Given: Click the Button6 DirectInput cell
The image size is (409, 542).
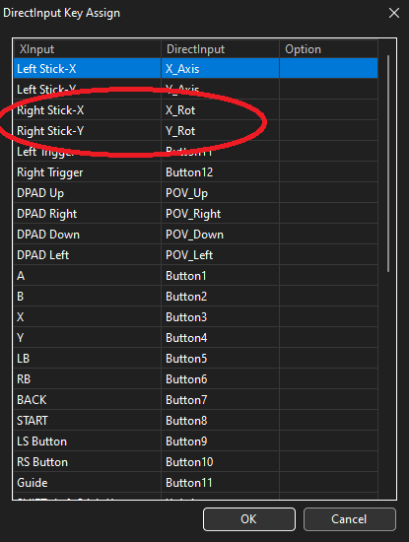Looking at the screenshot, I should click(x=220, y=379).
